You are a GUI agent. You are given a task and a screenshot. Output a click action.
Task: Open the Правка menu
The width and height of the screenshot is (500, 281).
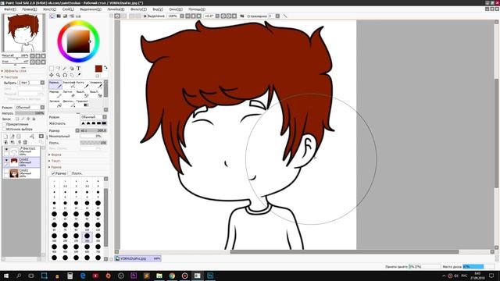30,9
